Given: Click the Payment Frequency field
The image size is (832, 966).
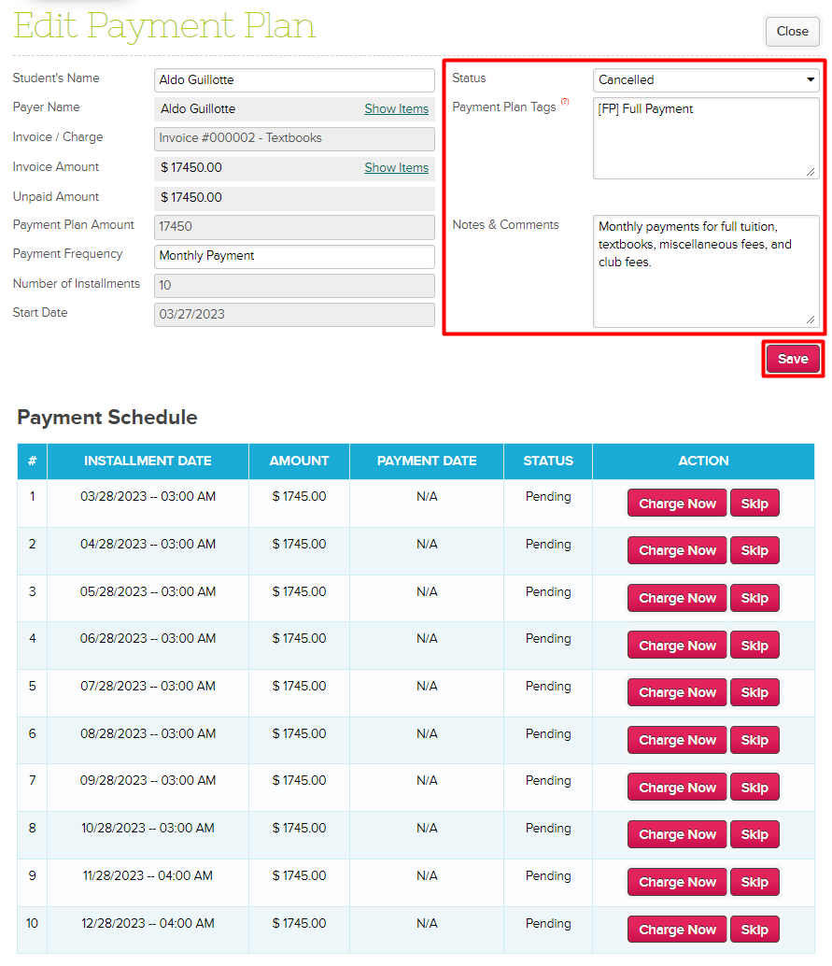Looking at the screenshot, I should click(294, 256).
